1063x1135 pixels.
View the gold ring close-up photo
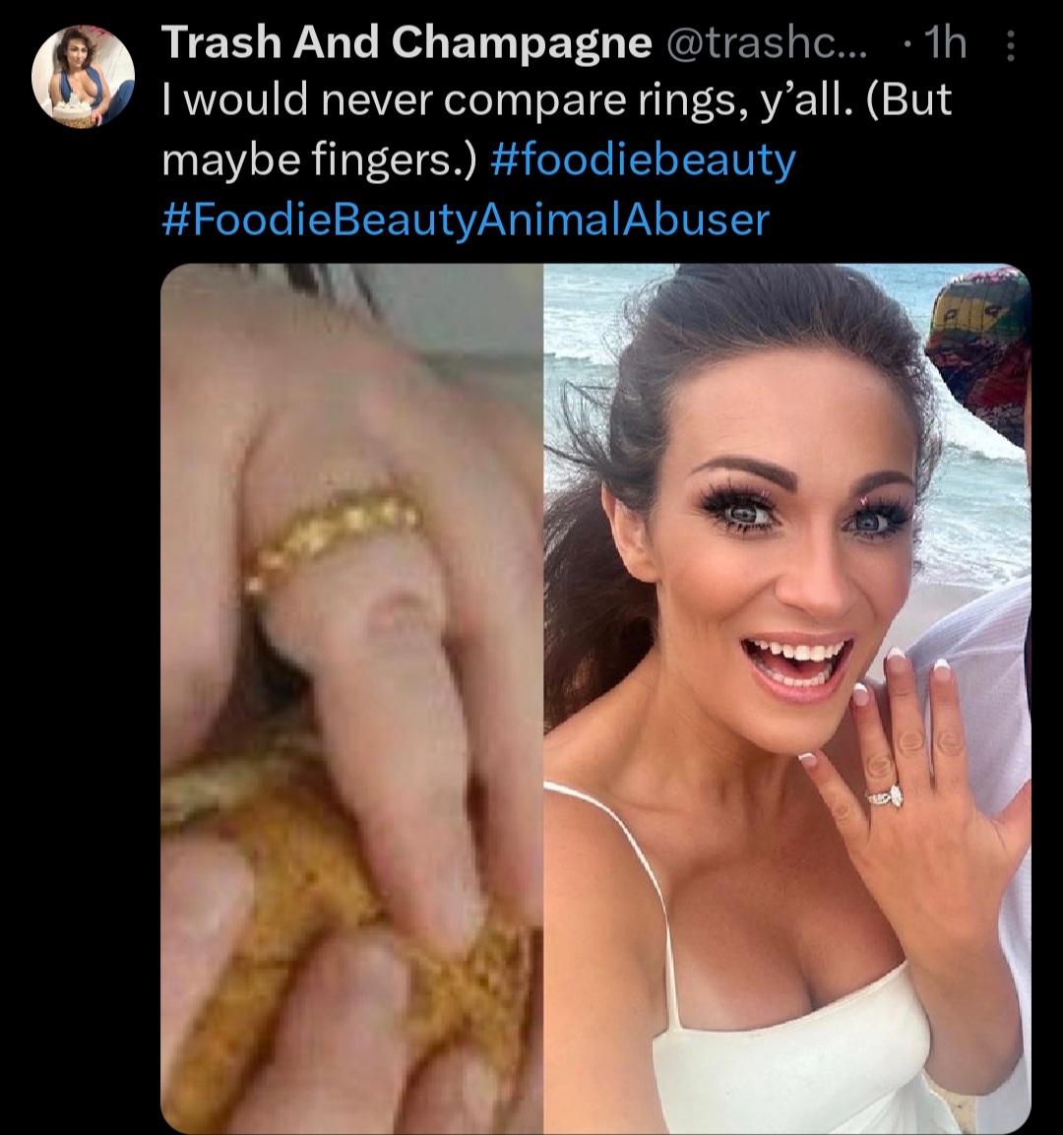tap(351, 698)
